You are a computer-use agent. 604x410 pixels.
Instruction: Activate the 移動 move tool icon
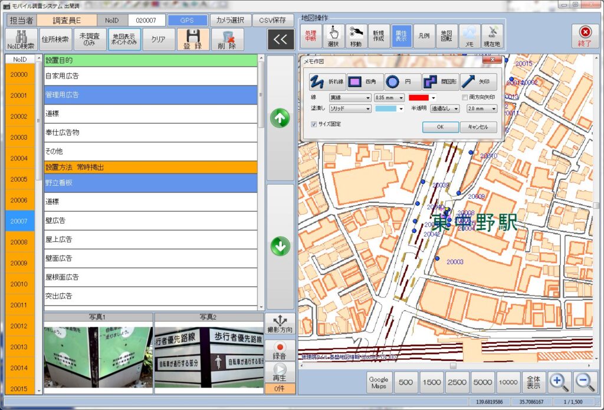tap(356, 36)
